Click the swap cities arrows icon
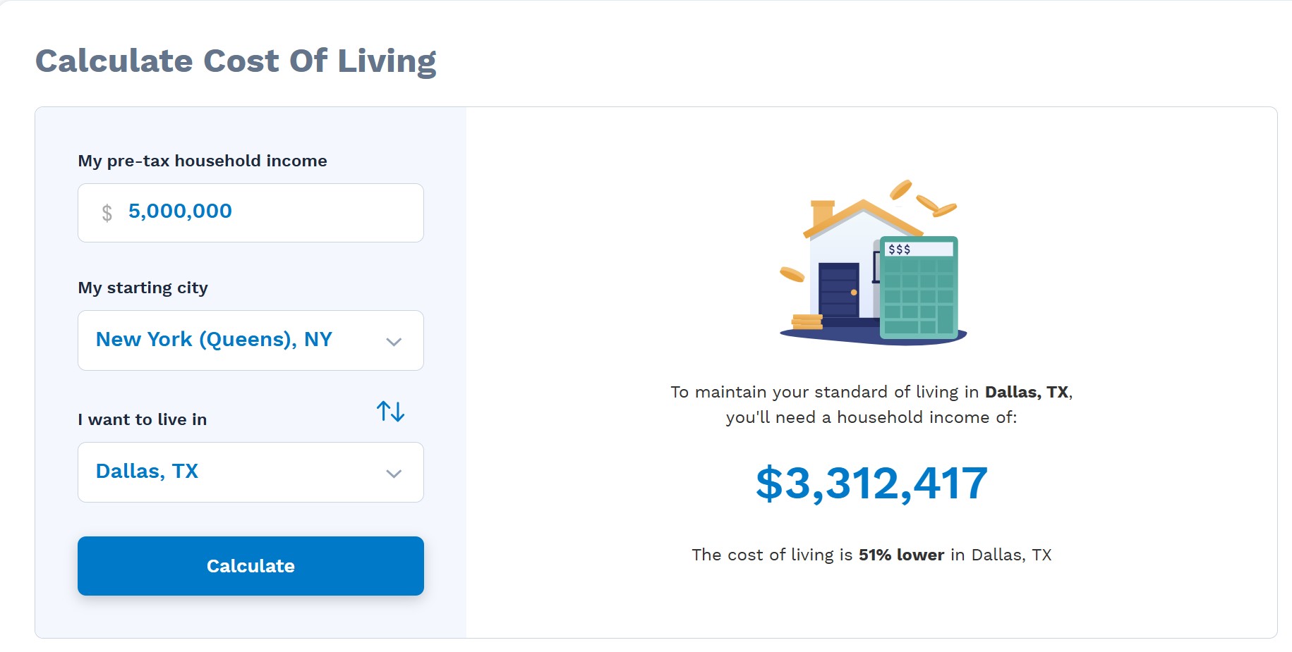This screenshot has width=1292, height=652. tap(390, 411)
